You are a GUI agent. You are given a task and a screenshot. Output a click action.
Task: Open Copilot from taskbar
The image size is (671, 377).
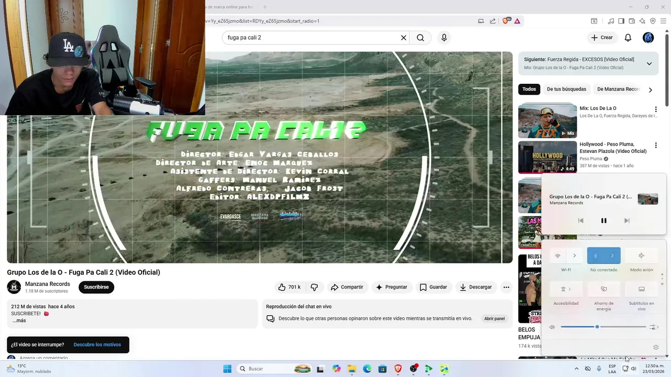click(x=336, y=369)
